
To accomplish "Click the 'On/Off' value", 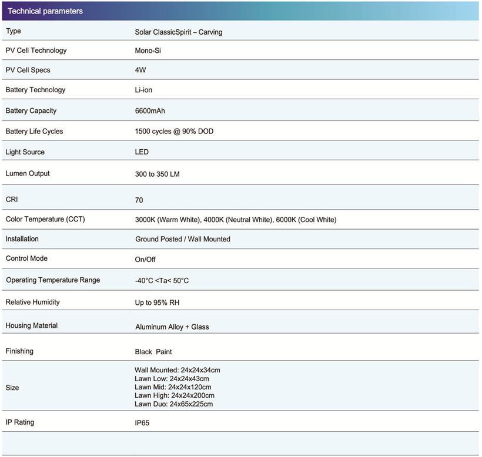I will point(145,260).
